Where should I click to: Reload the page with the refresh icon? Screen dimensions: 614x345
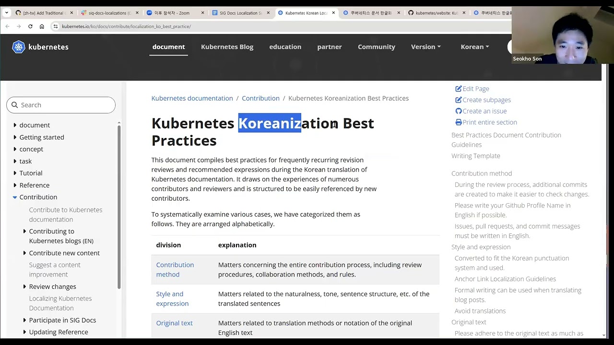click(30, 26)
